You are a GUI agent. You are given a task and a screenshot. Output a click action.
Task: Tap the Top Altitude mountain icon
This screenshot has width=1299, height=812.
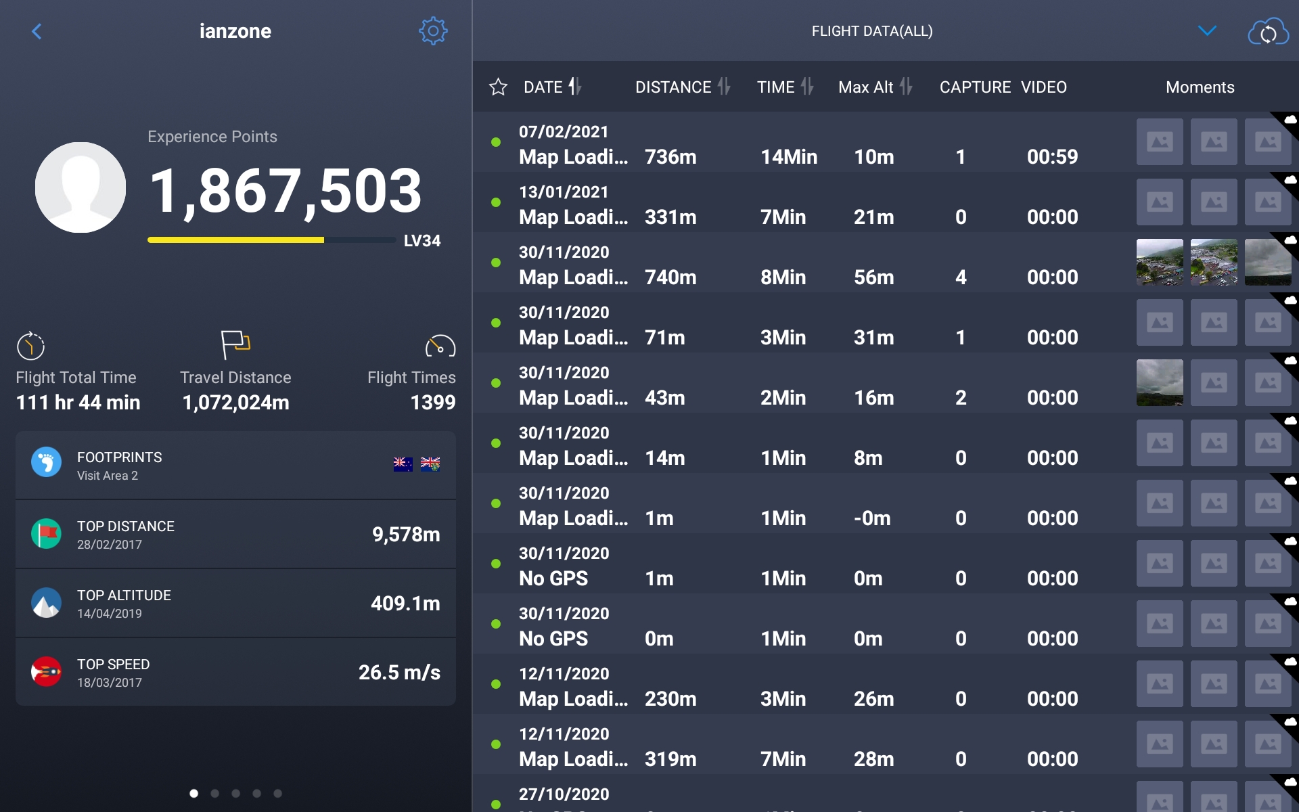coord(46,603)
